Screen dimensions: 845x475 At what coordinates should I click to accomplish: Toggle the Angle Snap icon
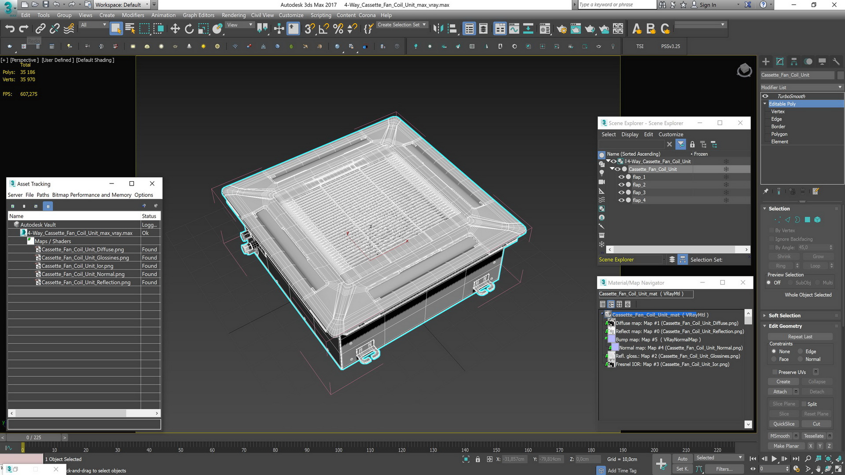coord(324,29)
